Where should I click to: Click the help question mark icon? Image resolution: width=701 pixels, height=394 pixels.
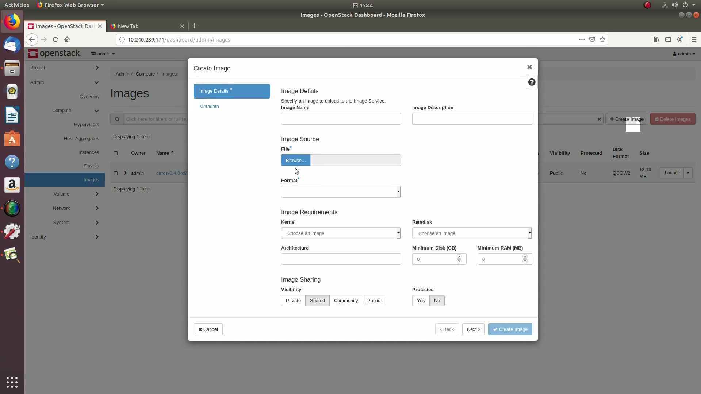click(532, 82)
